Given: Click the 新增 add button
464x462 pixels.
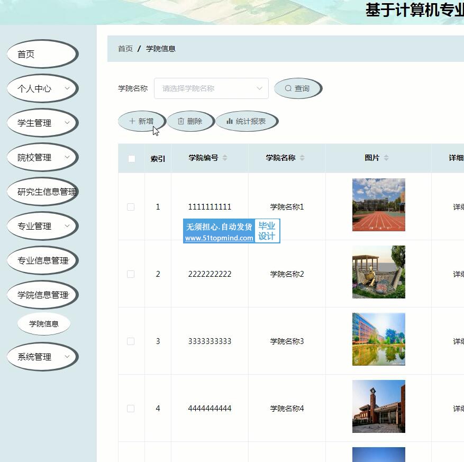Looking at the screenshot, I should click(x=142, y=121).
